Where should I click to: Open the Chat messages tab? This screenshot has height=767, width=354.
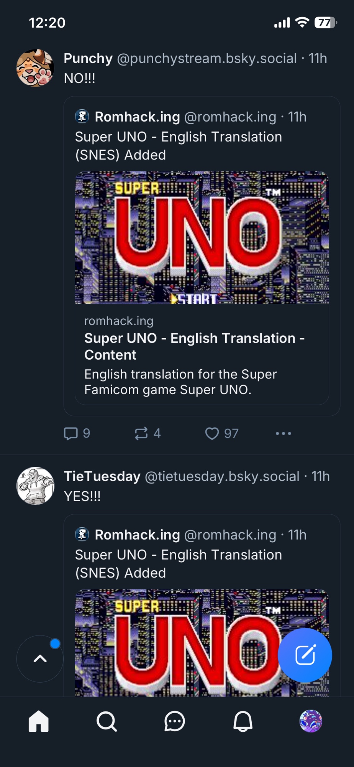(x=175, y=721)
